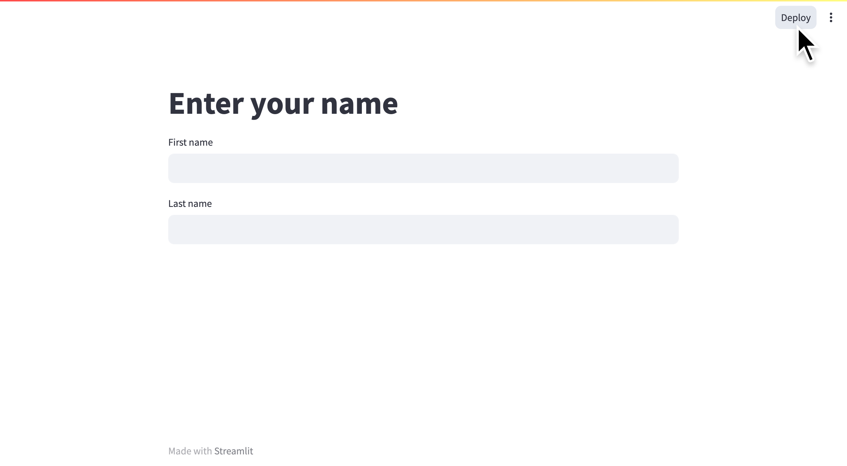Click the orange middle of the gradient bar
The image size is (847, 466).
click(x=363, y=1)
